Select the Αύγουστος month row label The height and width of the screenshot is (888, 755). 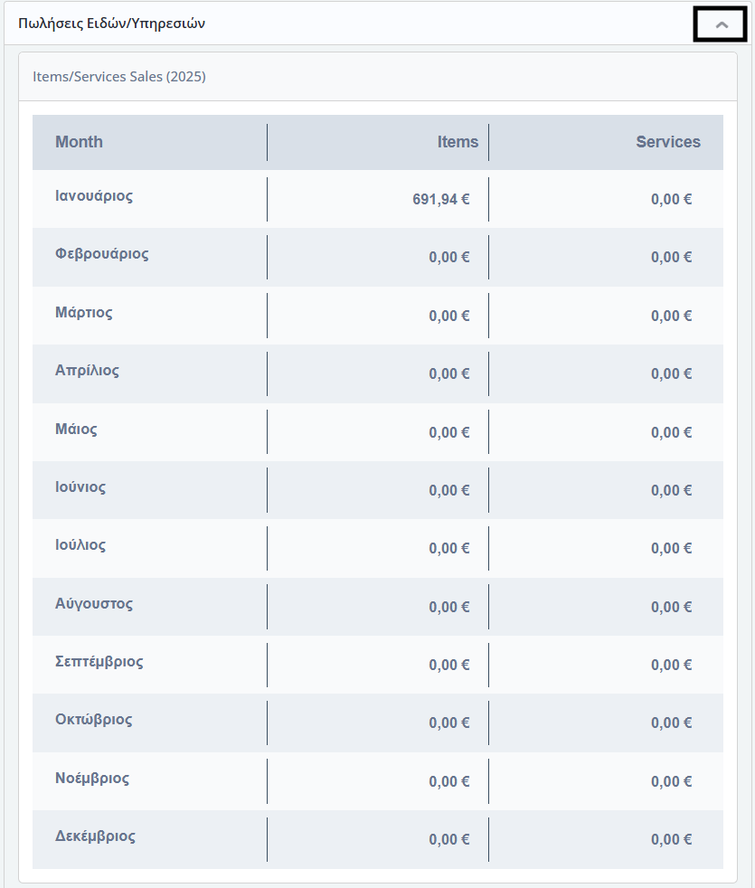click(94, 604)
